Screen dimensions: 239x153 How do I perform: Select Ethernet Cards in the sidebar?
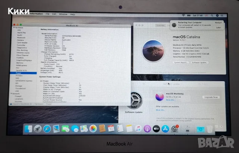pyautogui.click(x=23, y=53)
